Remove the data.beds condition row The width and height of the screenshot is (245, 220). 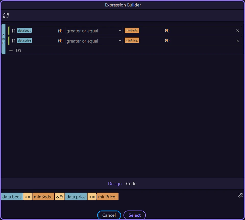(x=237, y=30)
